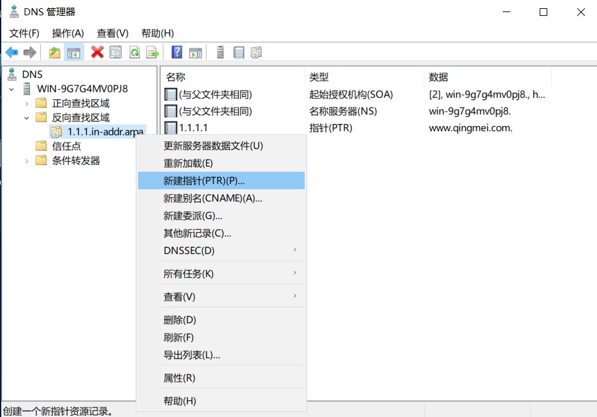
Task: Open the 所有任务(K) submenu
Action: click(222, 274)
